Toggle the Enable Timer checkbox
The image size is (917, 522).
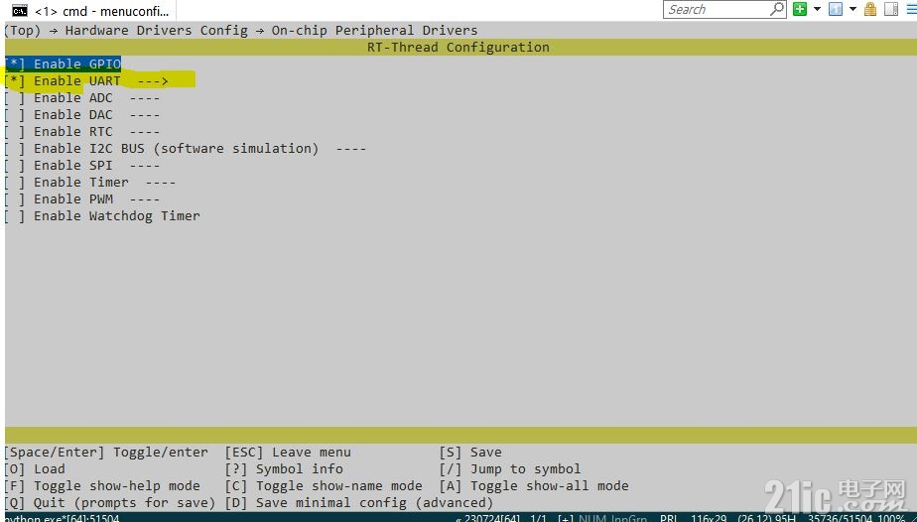tap(14, 183)
